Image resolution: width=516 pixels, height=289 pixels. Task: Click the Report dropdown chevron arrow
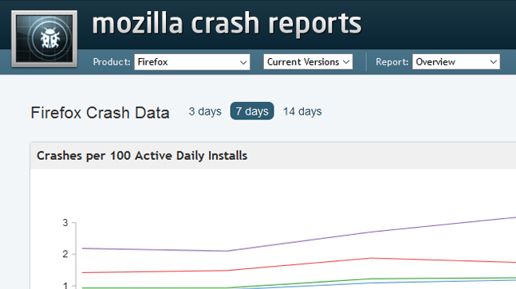493,62
